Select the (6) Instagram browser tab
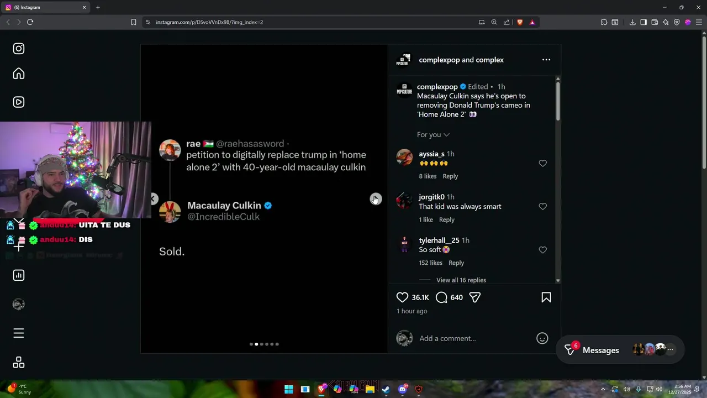Viewport: 707px width, 398px height. pos(46,7)
